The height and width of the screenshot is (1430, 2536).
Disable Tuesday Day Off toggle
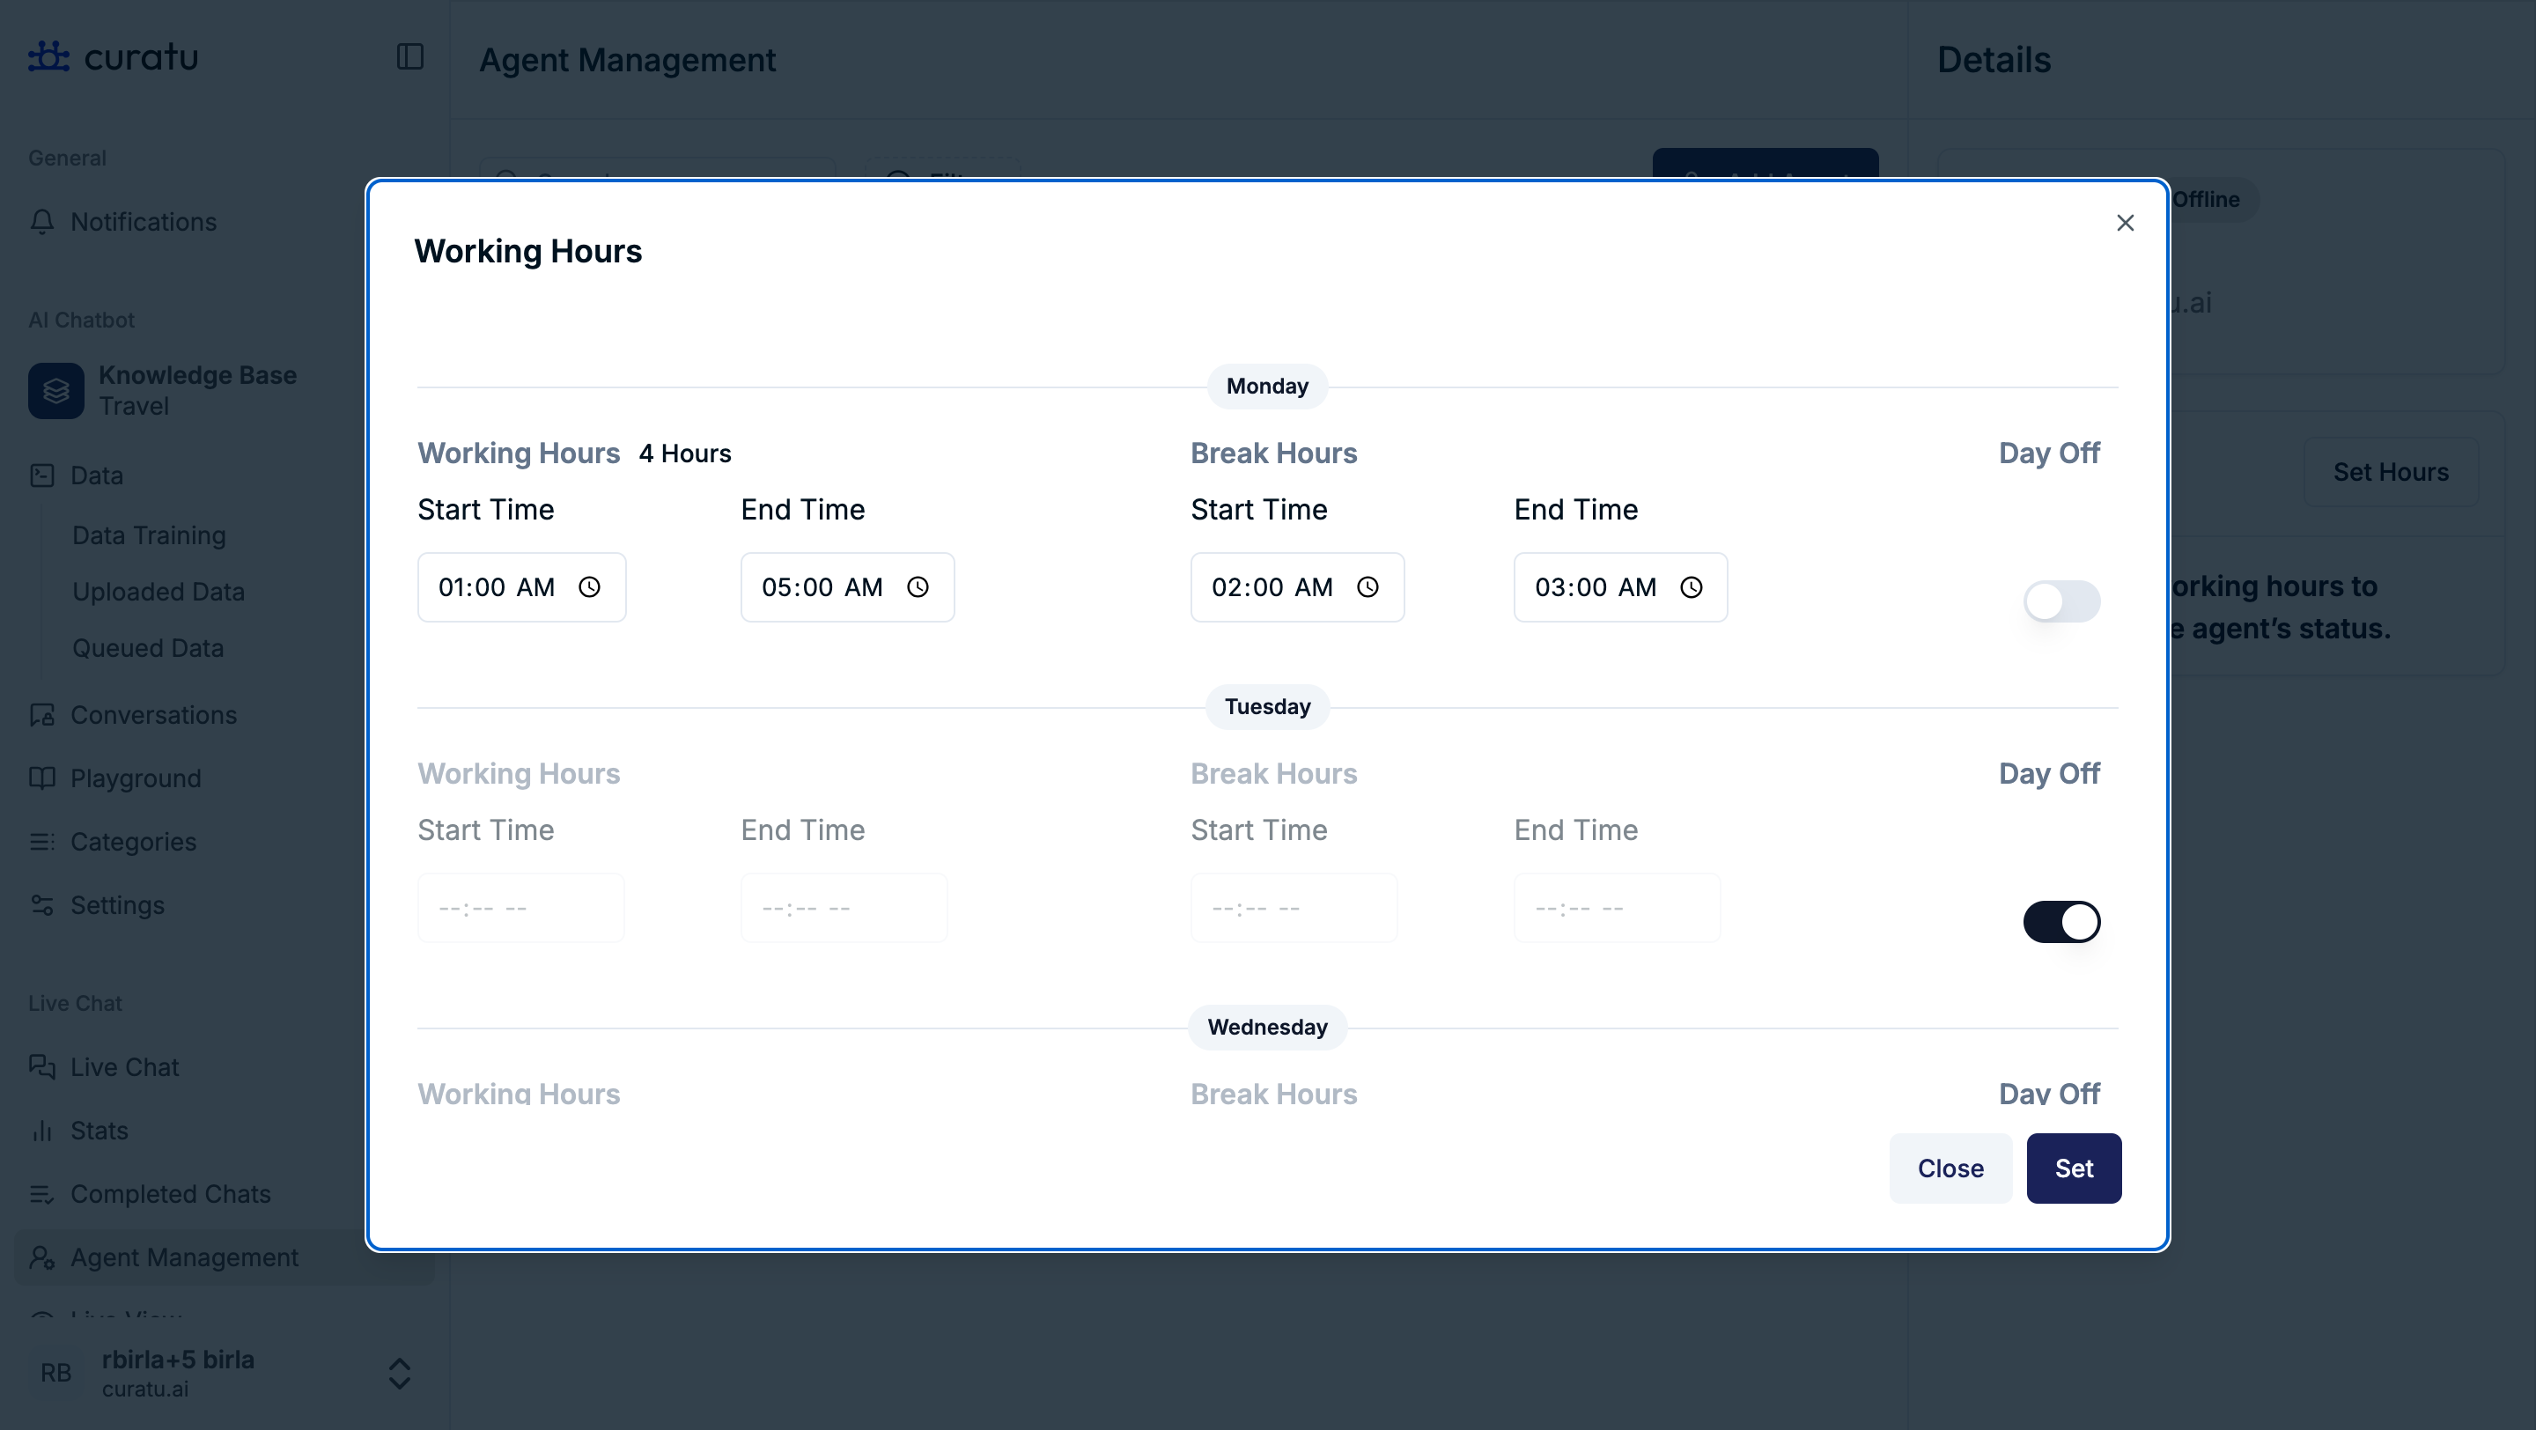2060,922
